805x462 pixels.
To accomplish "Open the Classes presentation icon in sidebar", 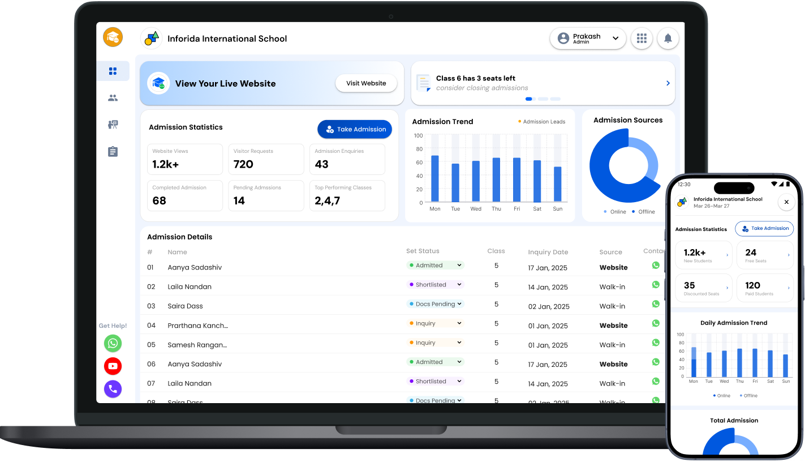I will point(113,125).
